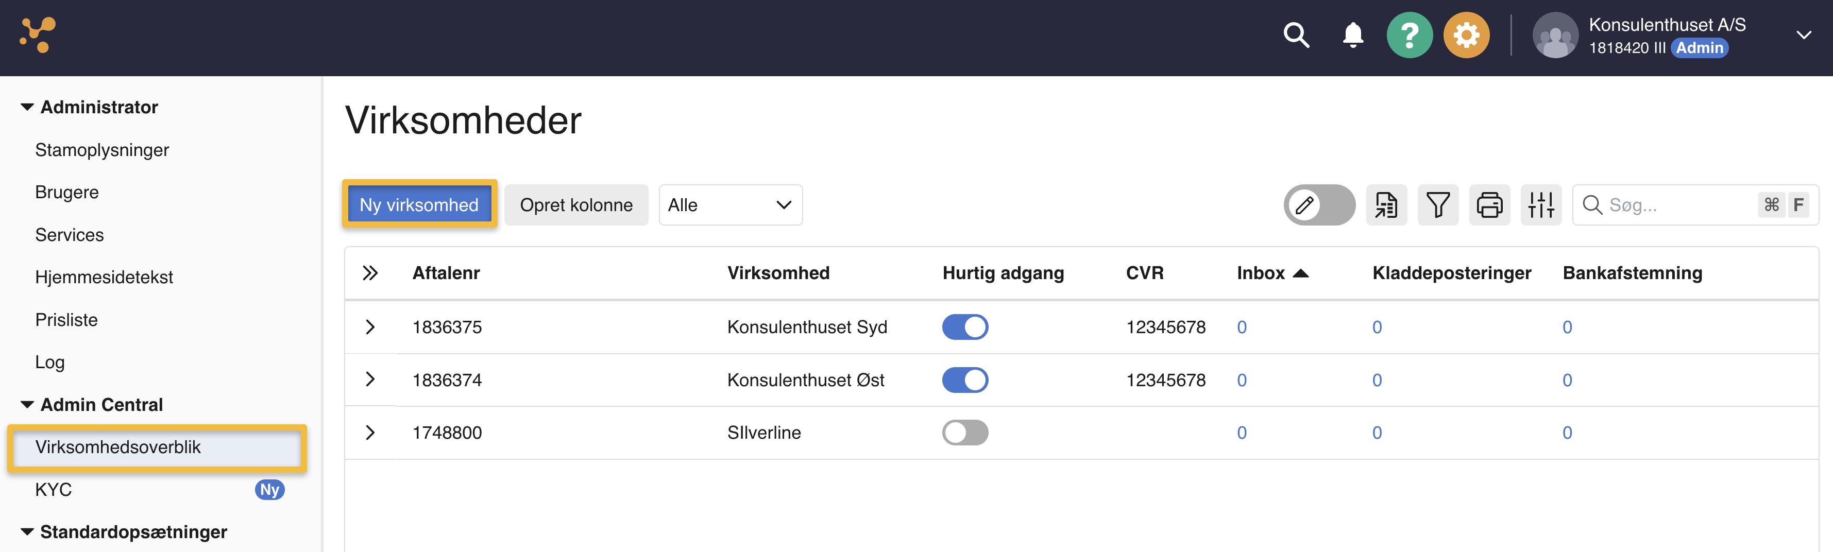Expand row for agreement 1836375
Viewport: 1833px width, 552px height.
tap(370, 327)
